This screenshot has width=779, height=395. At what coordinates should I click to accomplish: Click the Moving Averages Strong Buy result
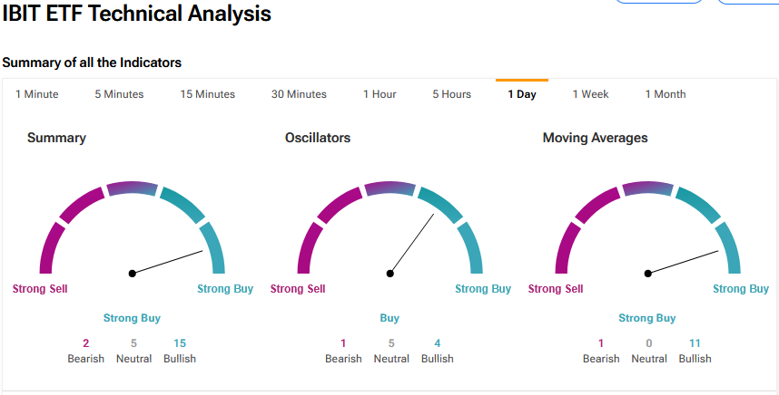(647, 318)
